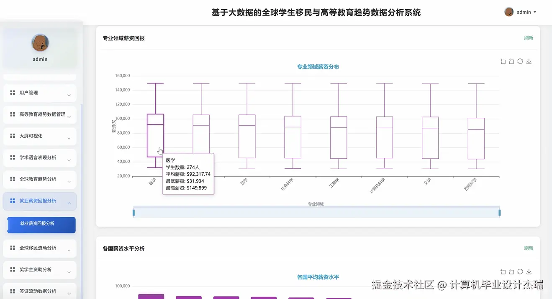
Task: Click the restore icon in 专业领域薪资分布 chart toolbar
Action: pos(520,61)
